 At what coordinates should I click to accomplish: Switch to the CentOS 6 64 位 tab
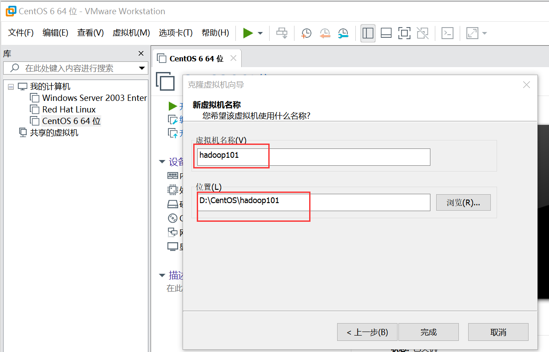click(196, 59)
